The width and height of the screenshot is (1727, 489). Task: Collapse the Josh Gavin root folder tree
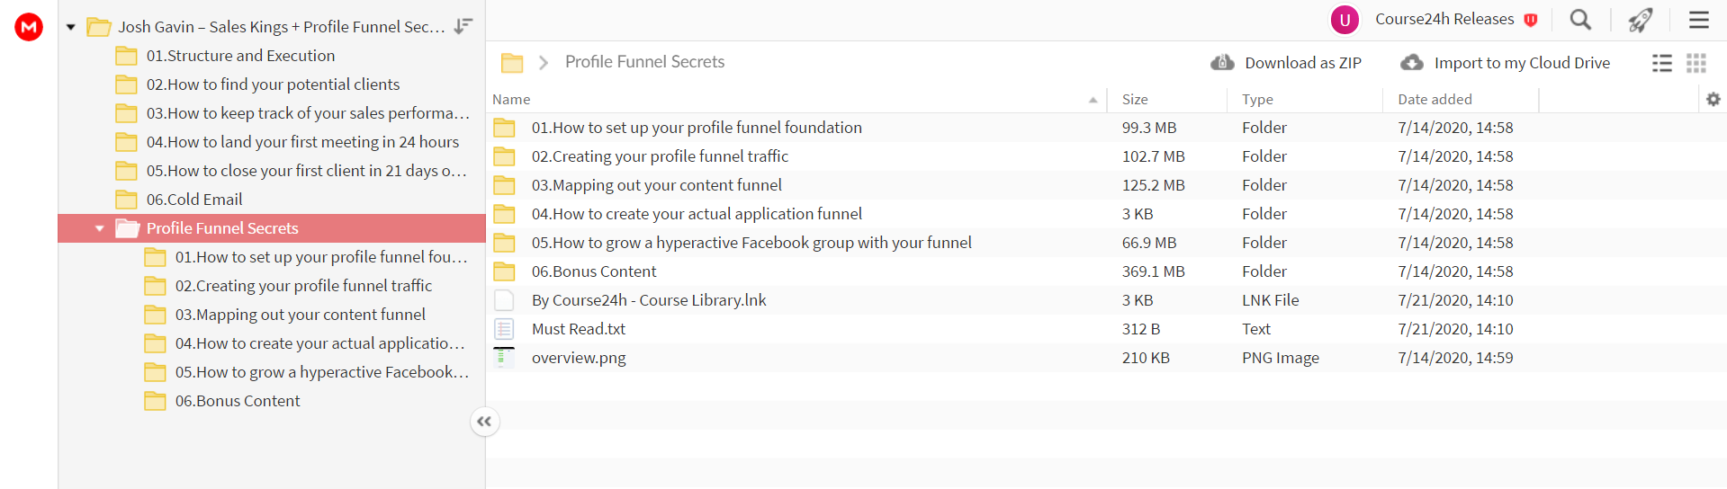(x=70, y=27)
